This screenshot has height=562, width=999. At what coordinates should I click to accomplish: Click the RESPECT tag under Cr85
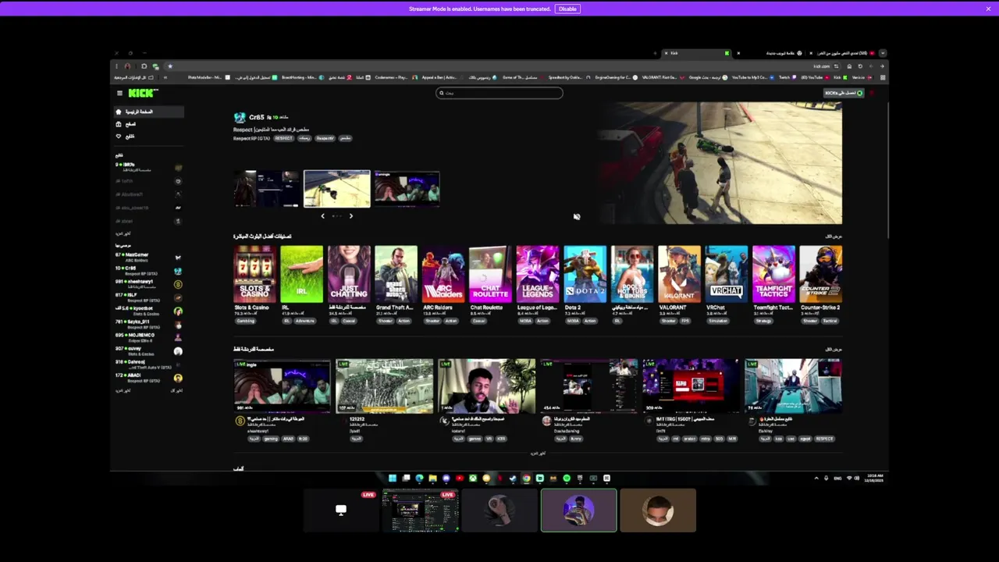283,138
